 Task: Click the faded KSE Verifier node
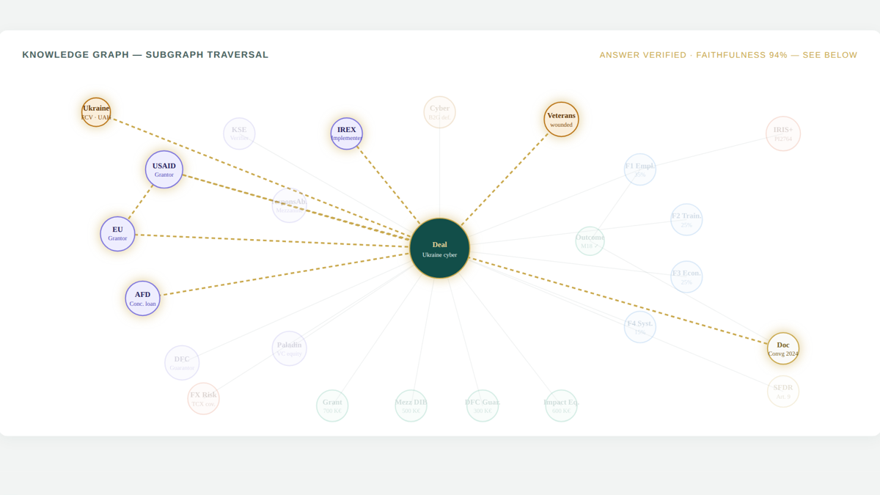tap(239, 133)
